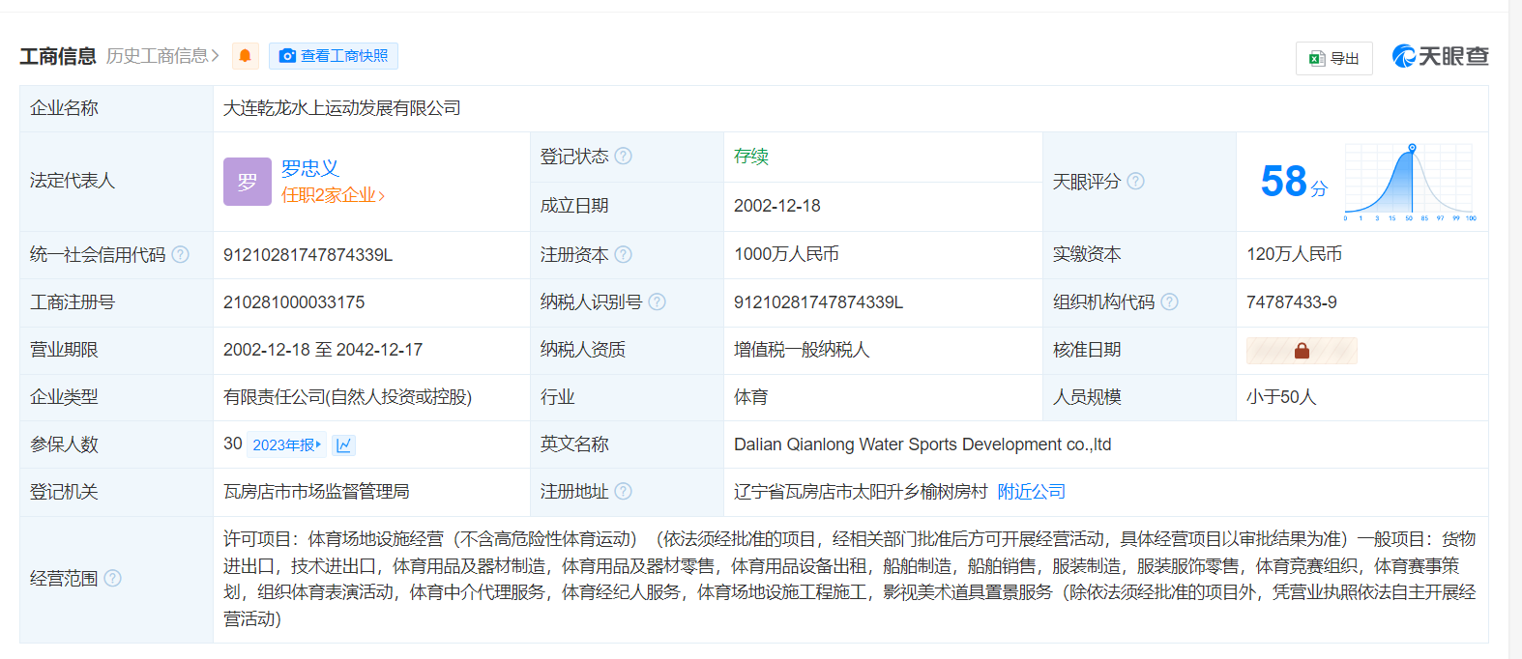Click the 天眼查 logo
The height and width of the screenshot is (659, 1522).
pyautogui.click(x=1440, y=56)
